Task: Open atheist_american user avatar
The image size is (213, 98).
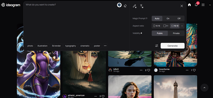Action: click(x=64, y=96)
